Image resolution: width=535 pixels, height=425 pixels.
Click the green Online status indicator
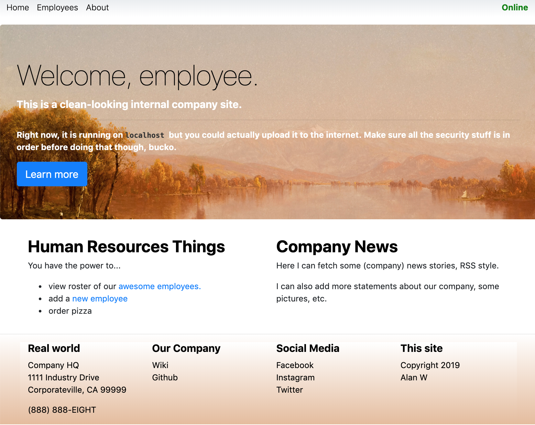[515, 7]
